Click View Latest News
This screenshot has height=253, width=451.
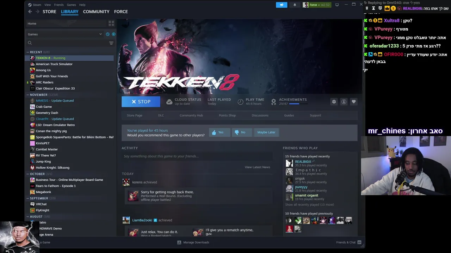tap(257, 167)
